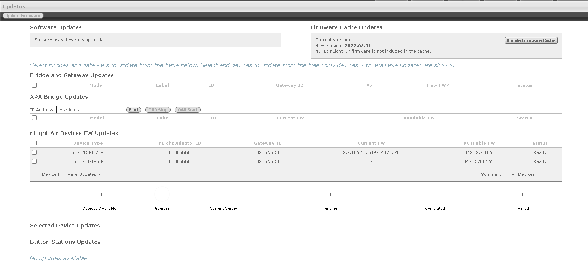Click into the IP Address field
This screenshot has width=588, height=269.
(x=89, y=109)
